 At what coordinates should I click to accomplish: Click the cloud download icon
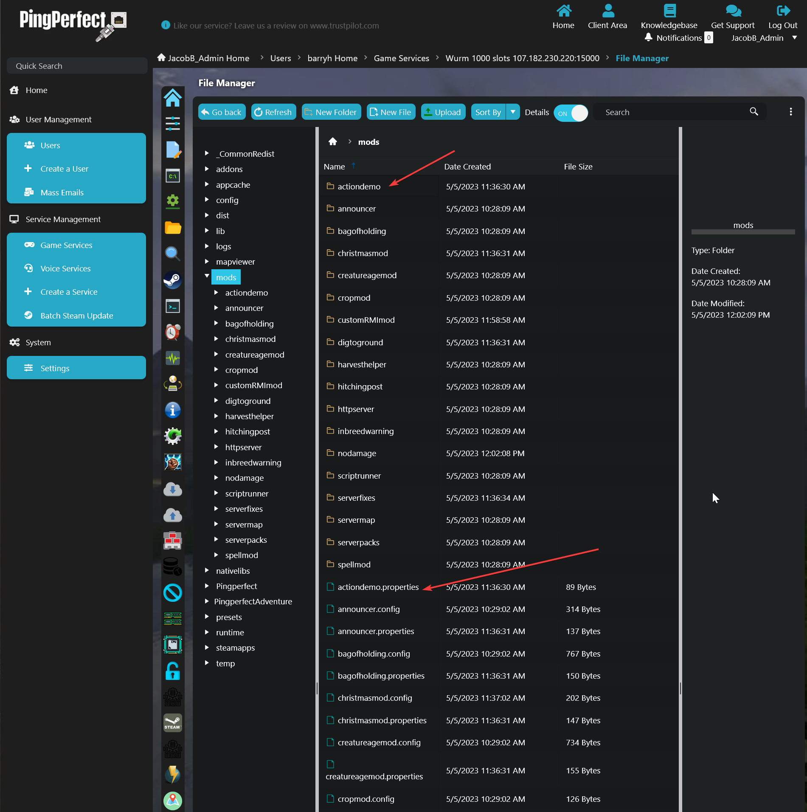click(172, 490)
